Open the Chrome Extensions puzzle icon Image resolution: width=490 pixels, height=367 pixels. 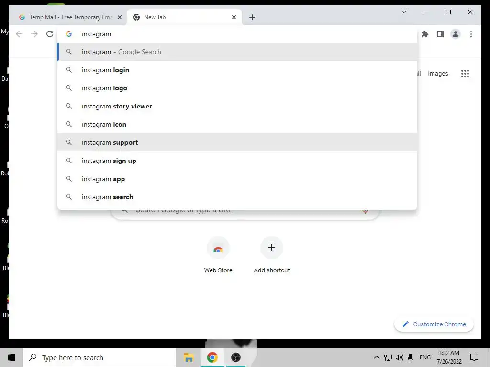(x=425, y=34)
